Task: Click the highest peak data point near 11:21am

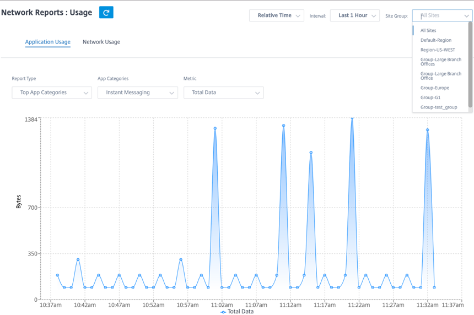Action: [352, 118]
